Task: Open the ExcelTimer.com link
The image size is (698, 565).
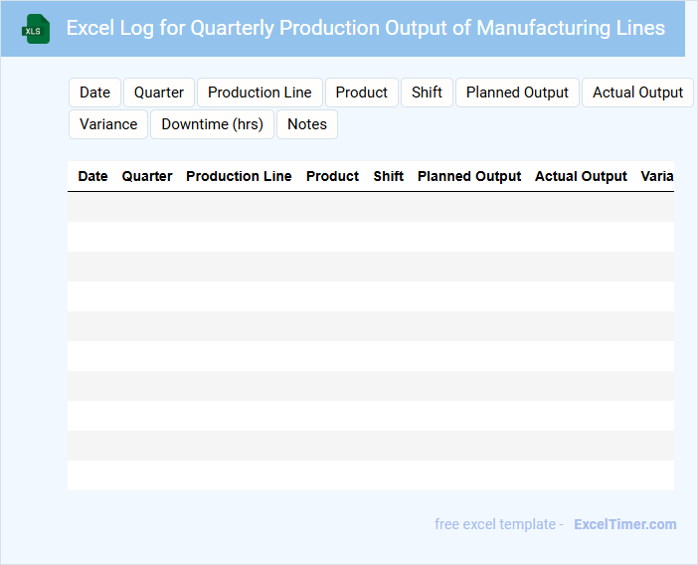Action: pyautogui.click(x=624, y=524)
